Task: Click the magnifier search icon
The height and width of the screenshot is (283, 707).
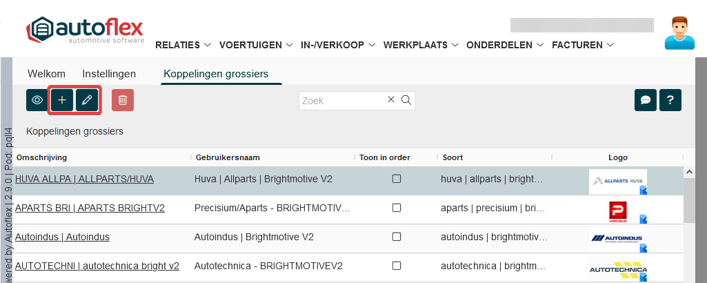Action: [x=406, y=100]
